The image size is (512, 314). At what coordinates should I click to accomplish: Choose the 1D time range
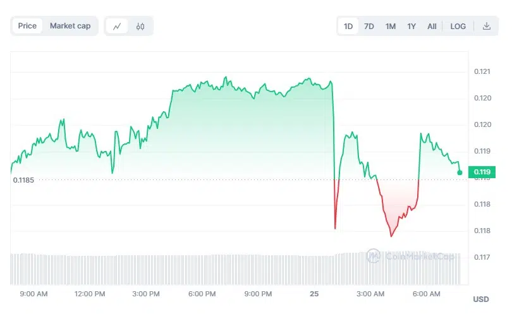click(x=348, y=27)
